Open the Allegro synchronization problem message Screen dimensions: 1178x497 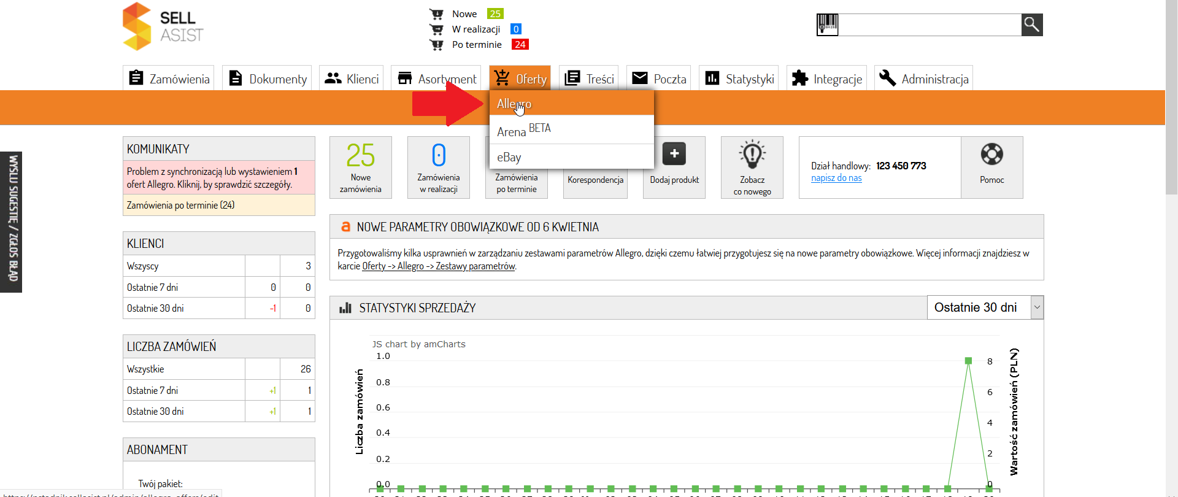pos(219,178)
